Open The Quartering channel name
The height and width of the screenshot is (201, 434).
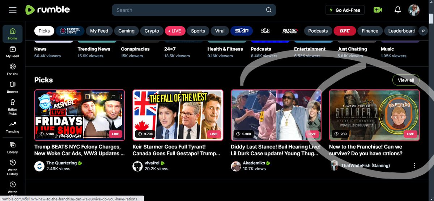click(x=61, y=163)
